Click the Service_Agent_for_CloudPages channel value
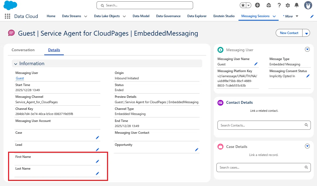317x186 pixels. [36, 102]
